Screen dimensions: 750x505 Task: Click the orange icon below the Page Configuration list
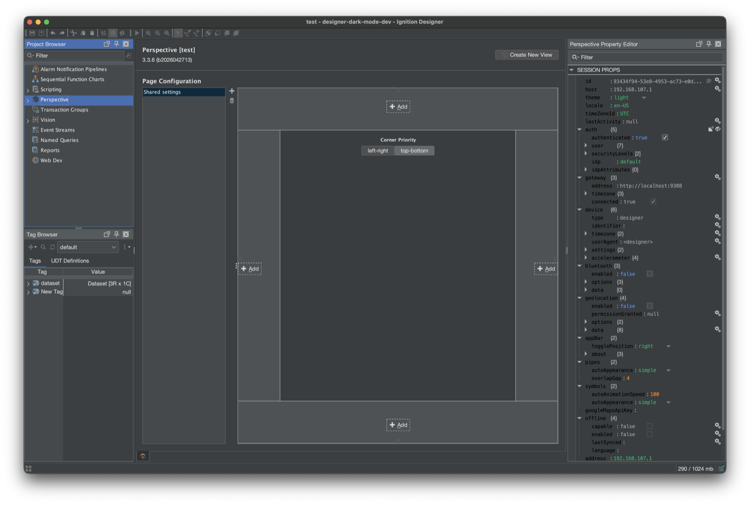143,456
